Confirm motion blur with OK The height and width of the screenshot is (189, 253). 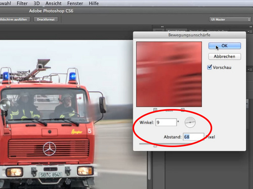click(225, 46)
